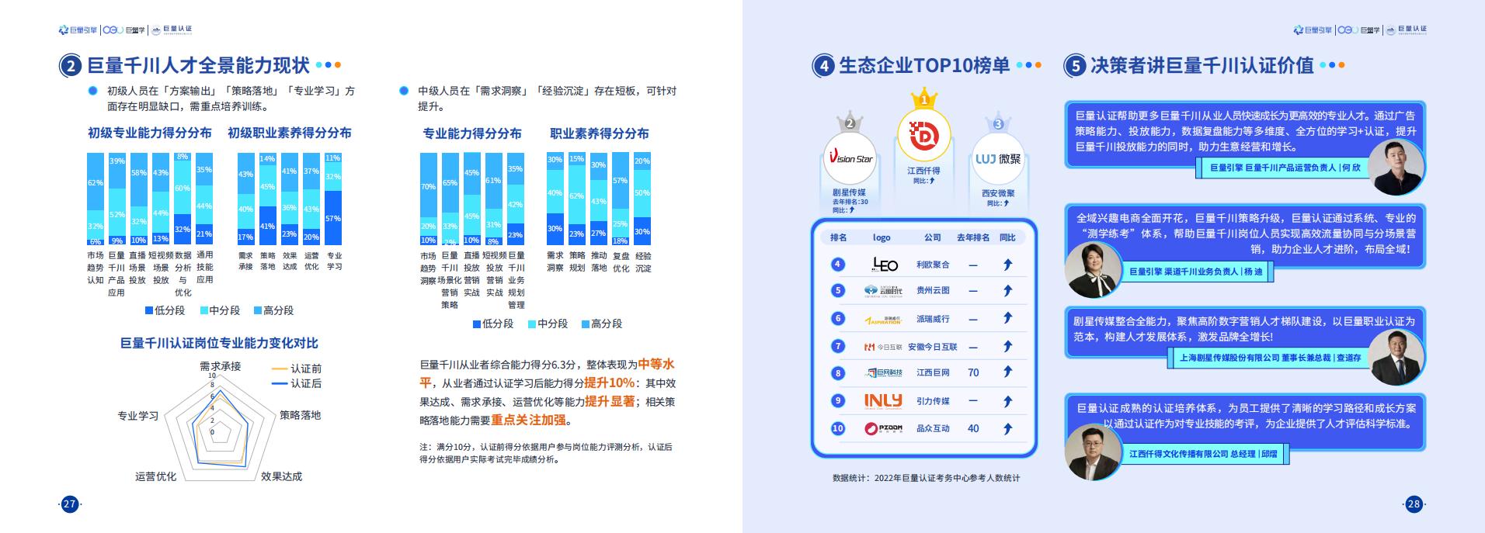Click the orange 重点关注加强 highlighted text
1485x533 pixels.
point(528,421)
